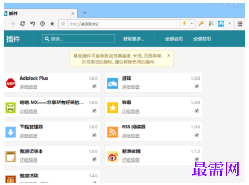This screenshot has height=185, width=249.
Task: Click the plugin search box
Action: click(78, 39)
